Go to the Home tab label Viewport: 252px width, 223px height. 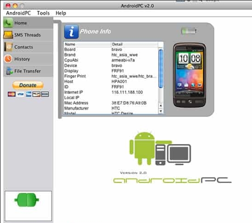21,23
